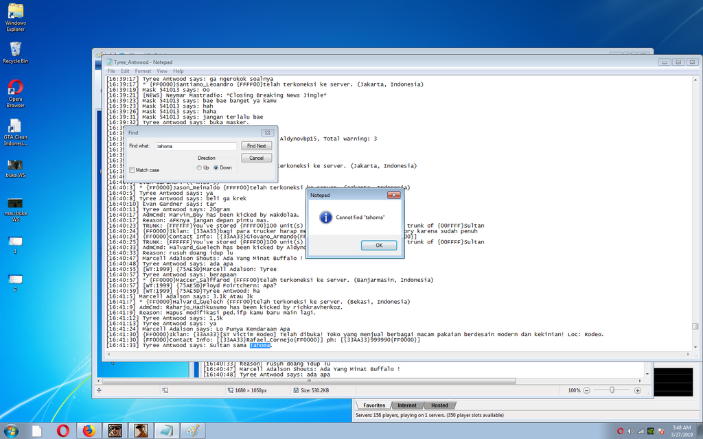The width and height of the screenshot is (703, 439).
Task: Select the desktop file named 1
Action: tap(15, 245)
